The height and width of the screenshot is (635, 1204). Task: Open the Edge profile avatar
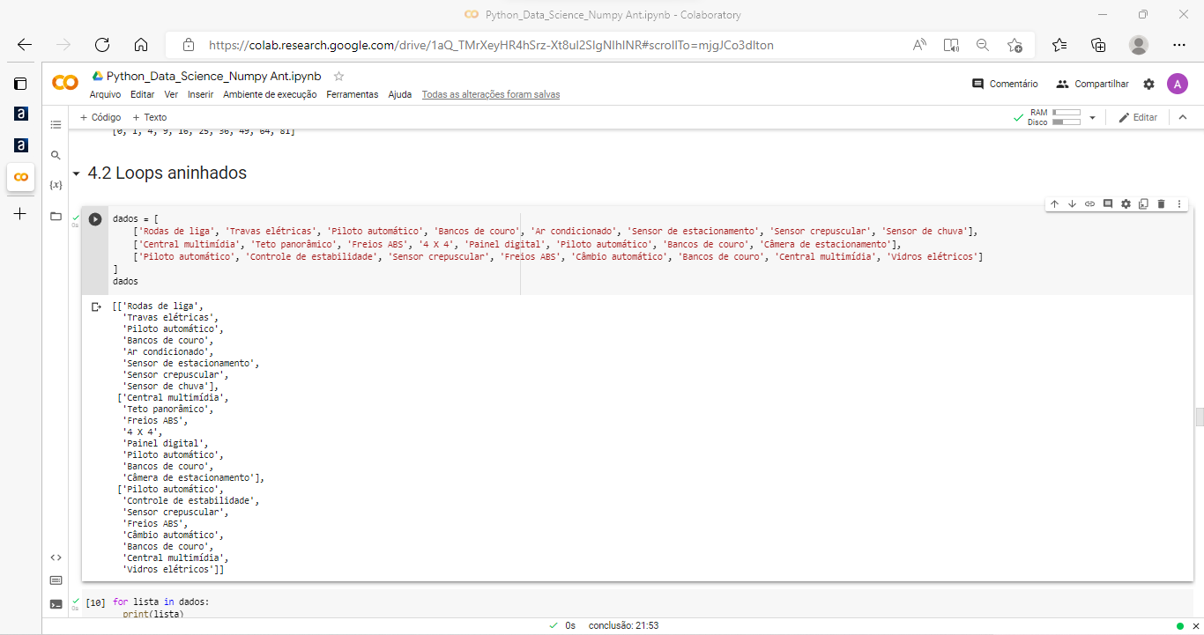(x=1139, y=45)
